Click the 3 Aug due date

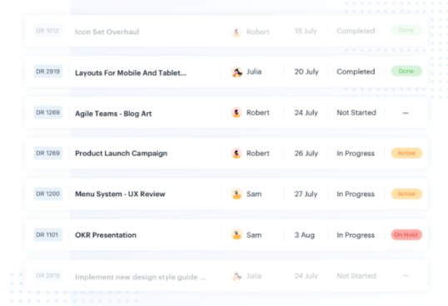[x=304, y=235]
